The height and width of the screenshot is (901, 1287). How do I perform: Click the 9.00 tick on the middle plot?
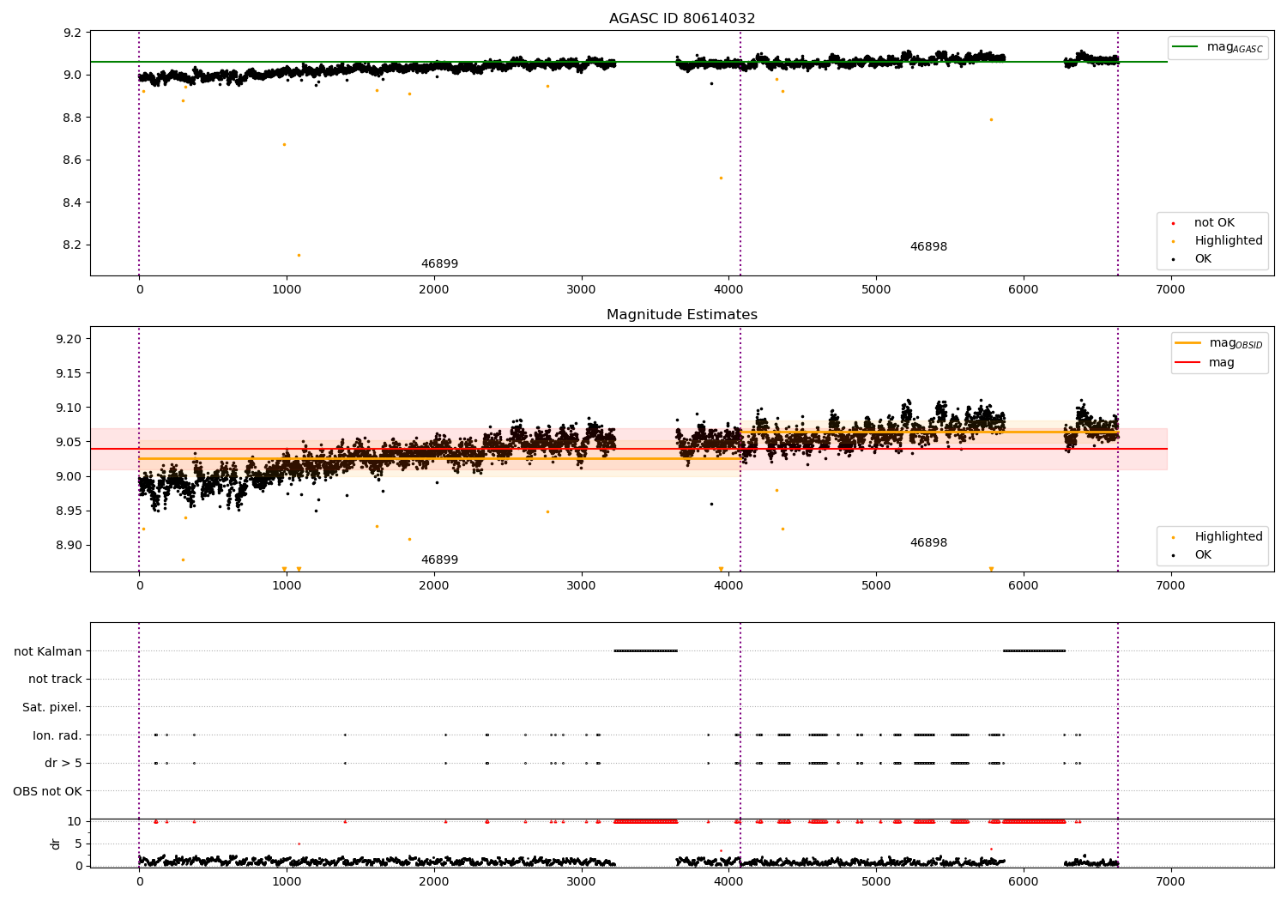pos(69,476)
